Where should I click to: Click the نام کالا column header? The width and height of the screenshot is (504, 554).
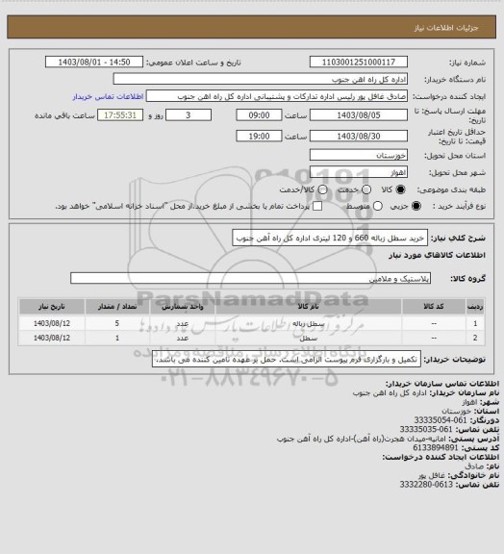click(x=308, y=306)
